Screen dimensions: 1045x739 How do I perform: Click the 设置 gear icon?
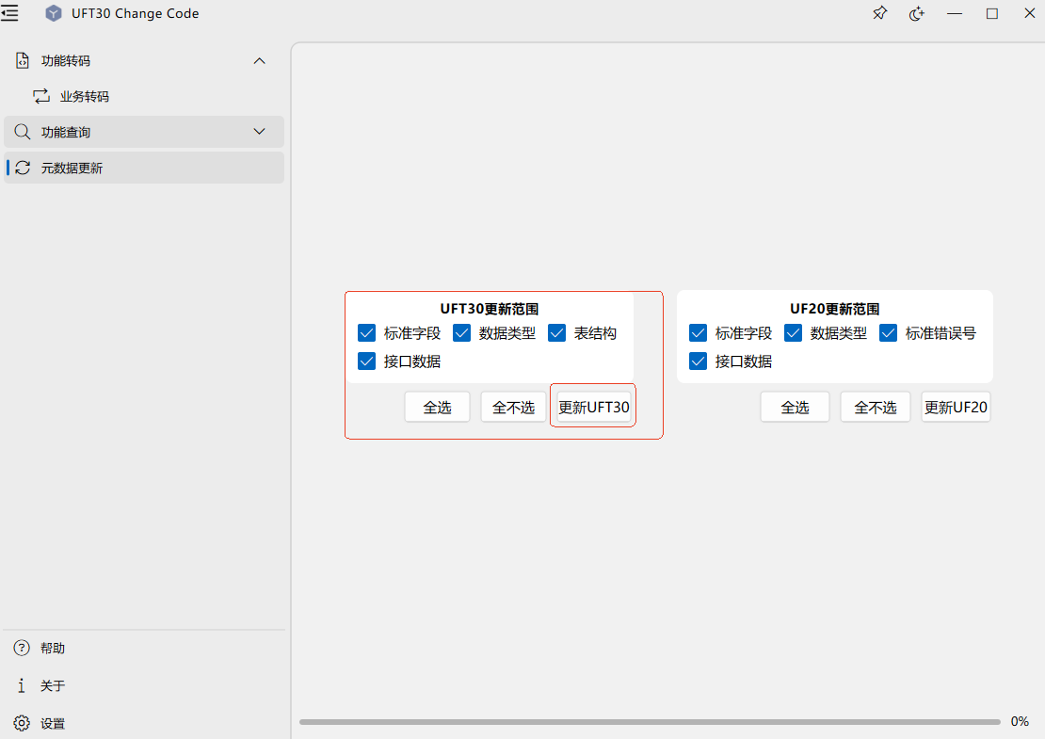click(x=22, y=723)
